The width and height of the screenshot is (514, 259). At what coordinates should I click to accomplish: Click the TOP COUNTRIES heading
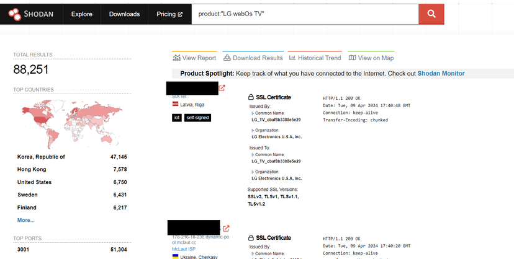34,90
